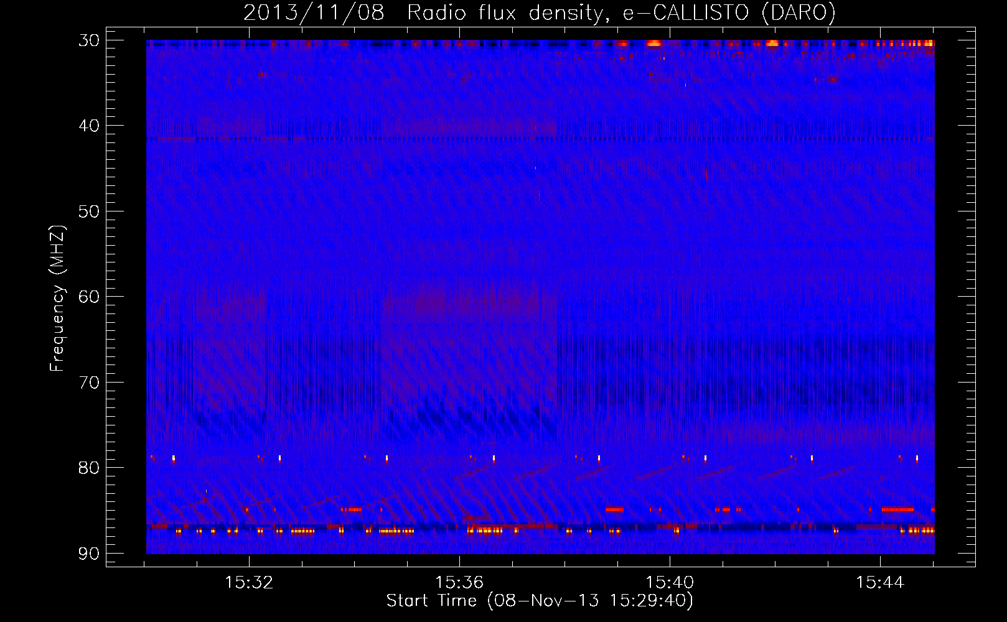Viewport: 1007px width, 622px height.
Task: Click the 'Start Time (08-Nov-13 15:29:40)' label
Action: (x=540, y=601)
